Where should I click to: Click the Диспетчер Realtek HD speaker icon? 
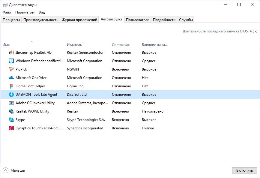tap(11, 53)
